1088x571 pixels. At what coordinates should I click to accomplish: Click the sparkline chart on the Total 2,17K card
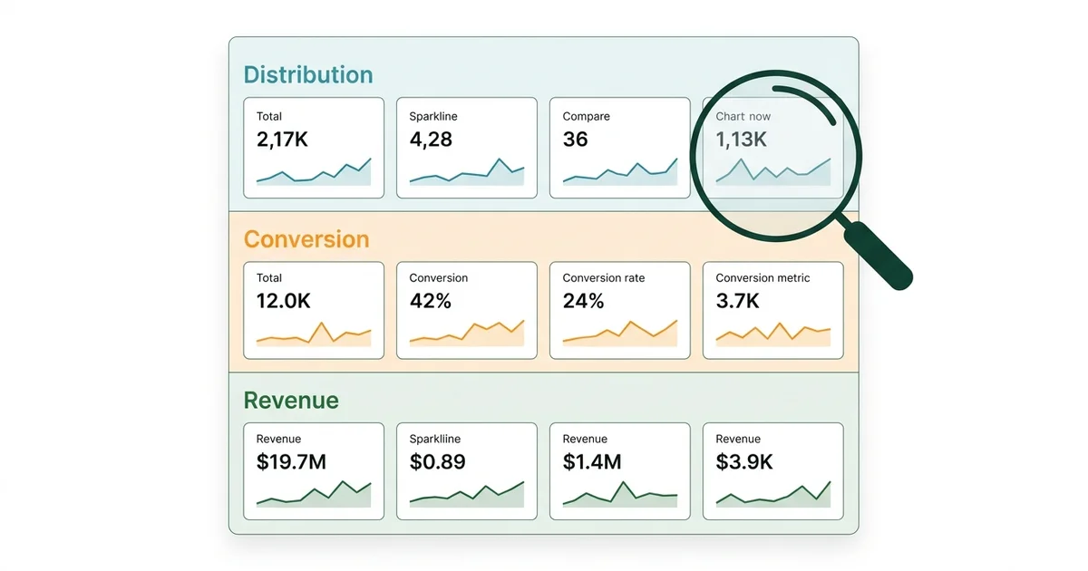click(313, 172)
